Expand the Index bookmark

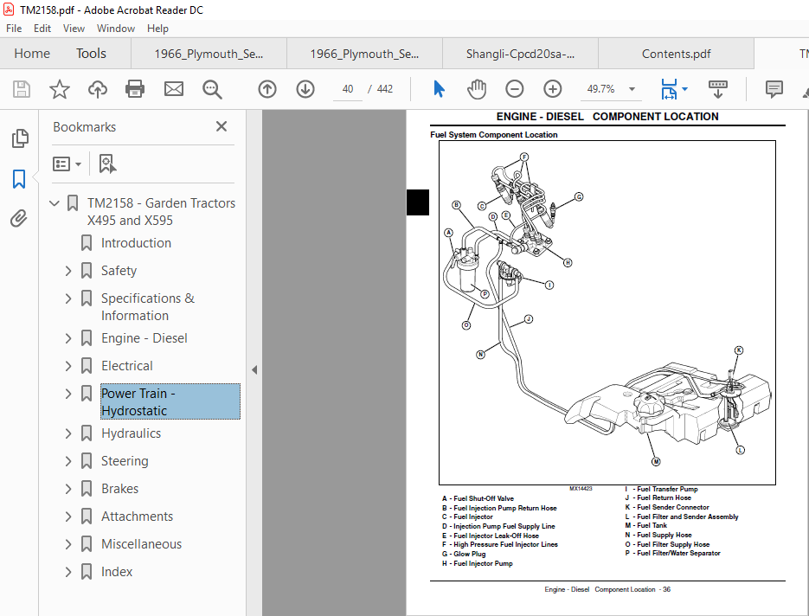(68, 572)
